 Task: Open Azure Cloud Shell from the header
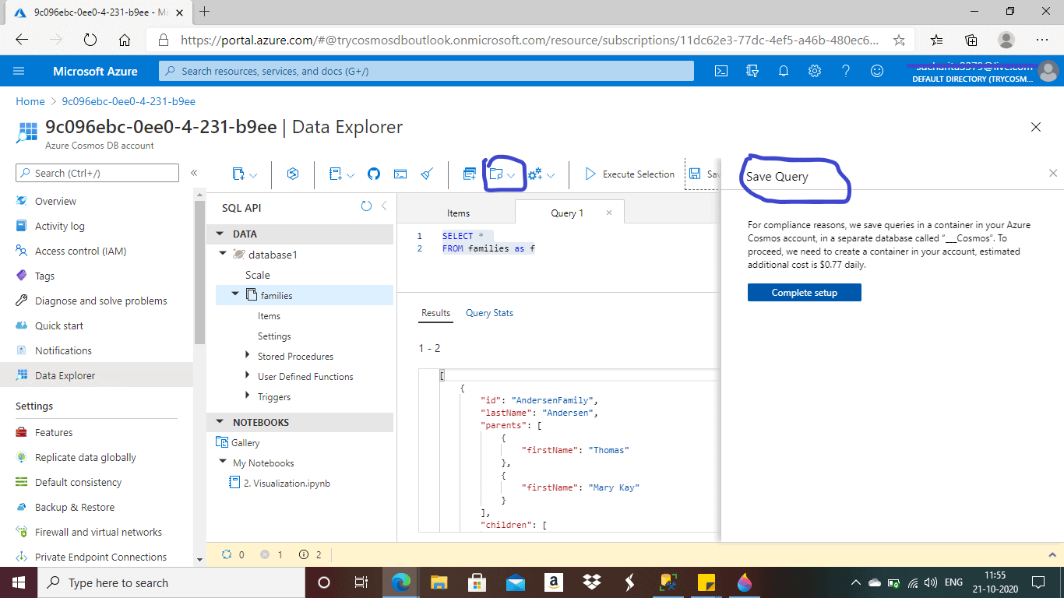[x=721, y=71]
